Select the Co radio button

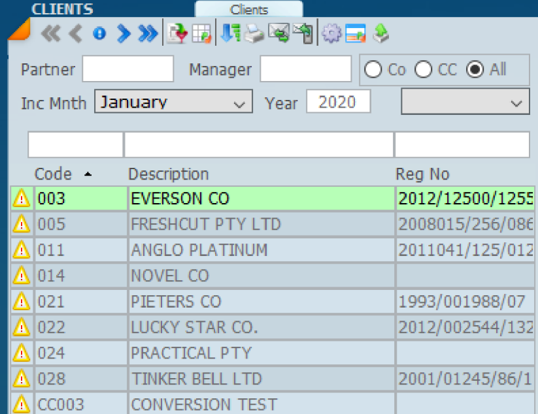373,70
